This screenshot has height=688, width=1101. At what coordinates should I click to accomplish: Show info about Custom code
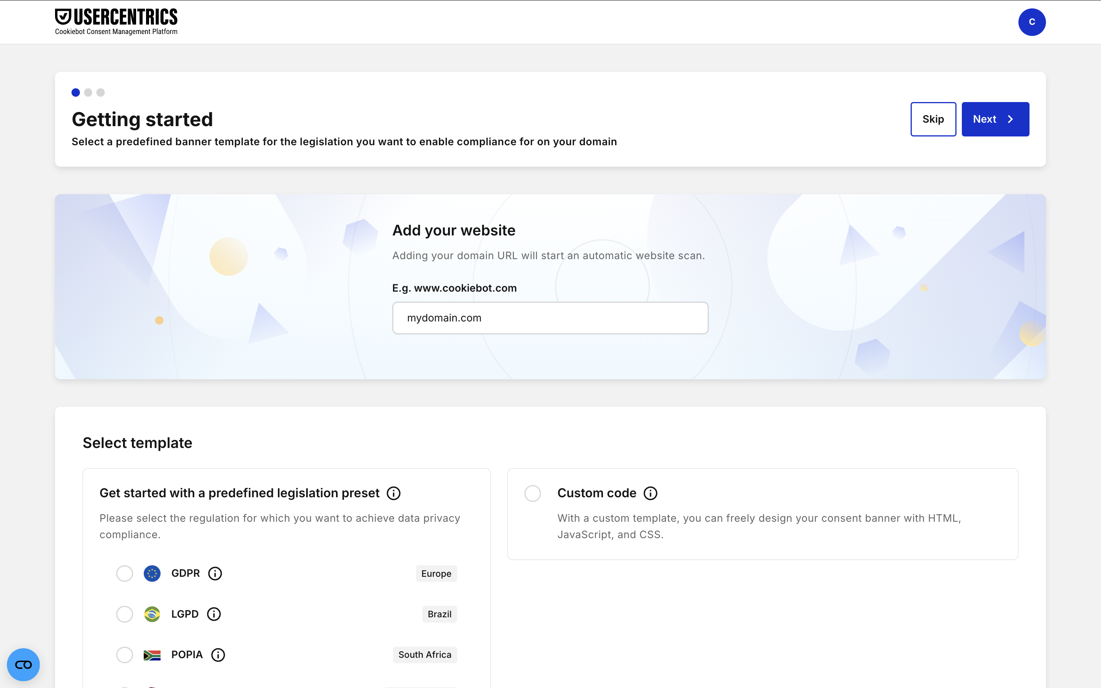click(650, 493)
